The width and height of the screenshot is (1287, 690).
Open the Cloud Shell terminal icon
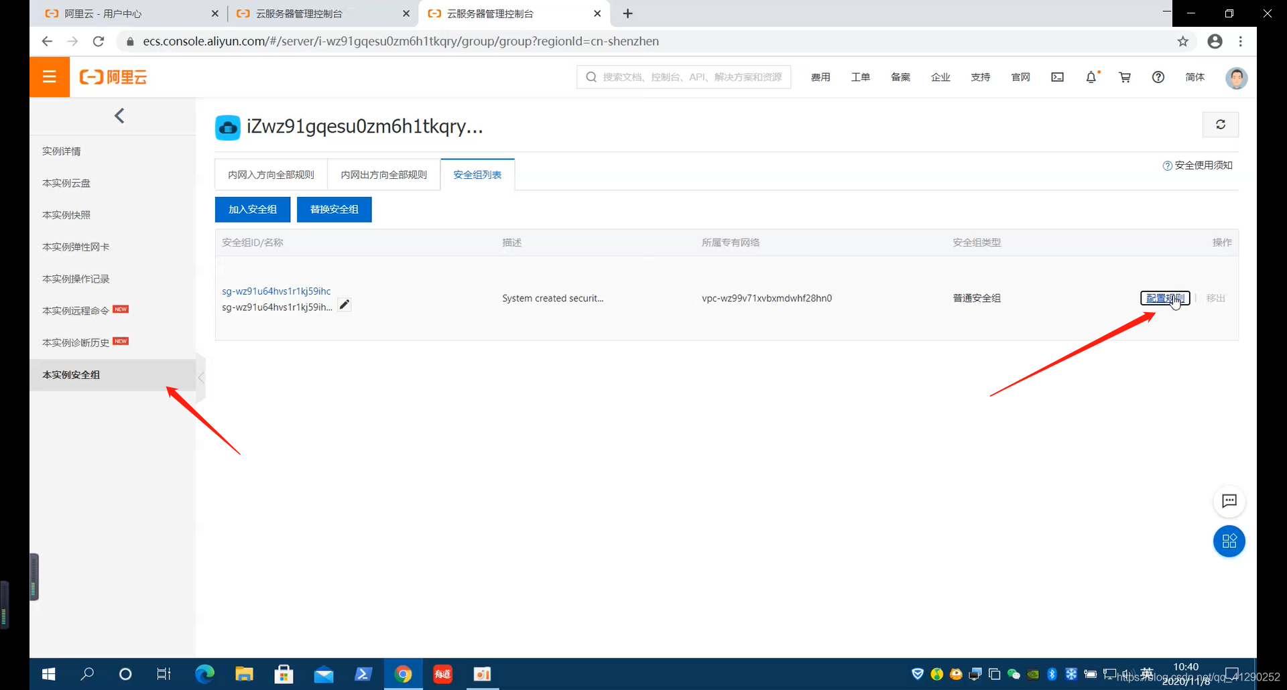coord(1057,77)
